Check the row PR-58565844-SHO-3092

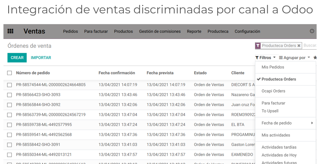point(9,105)
